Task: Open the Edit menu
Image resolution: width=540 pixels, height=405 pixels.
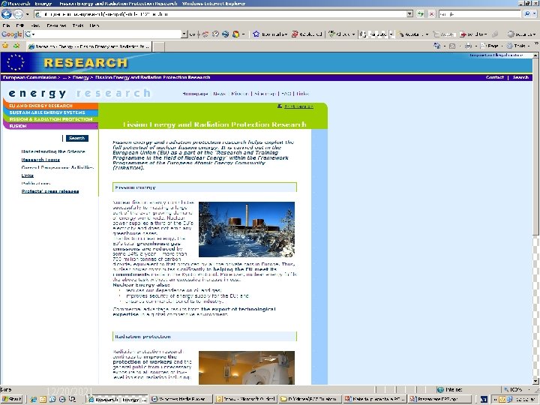Action: point(20,25)
